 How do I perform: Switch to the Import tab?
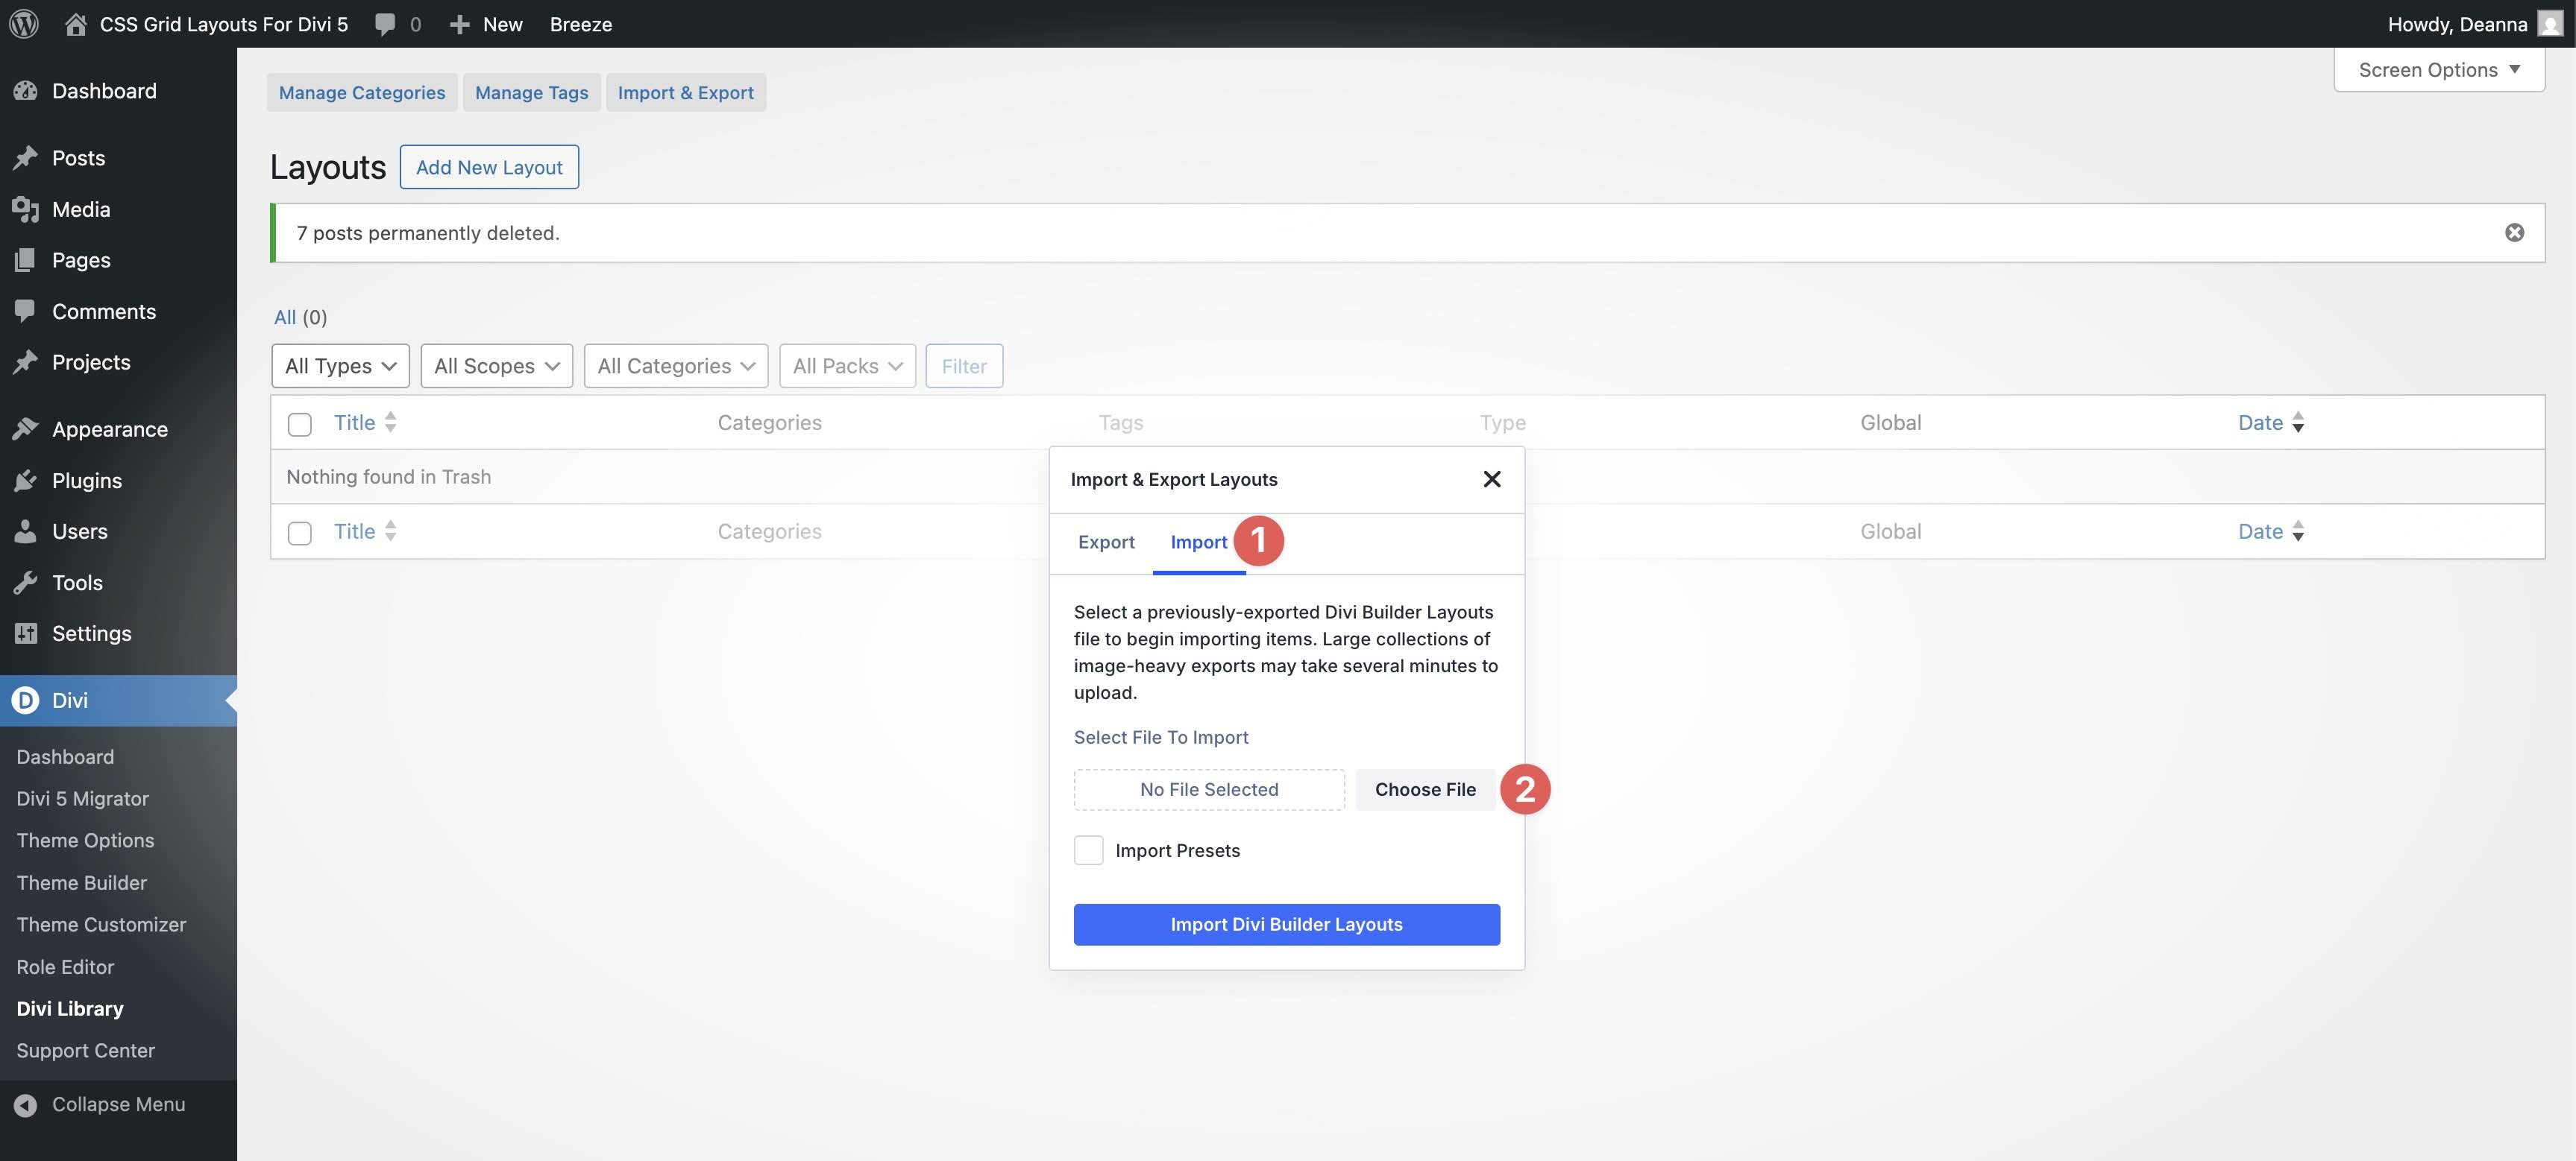coord(1198,542)
